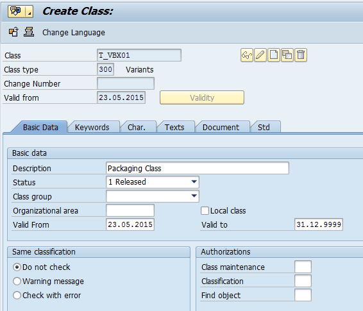The height and width of the screenshot is (311, 363).
Task: Click the Copy class template icon
Action: [x=287, y=55]
